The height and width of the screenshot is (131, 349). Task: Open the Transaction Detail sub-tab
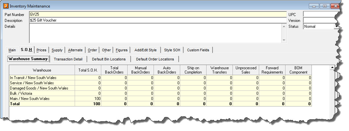[x=68, y=59]
